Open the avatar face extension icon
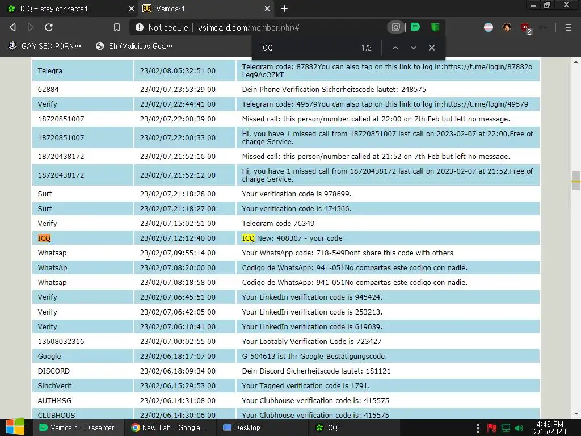 pos(507,27)
